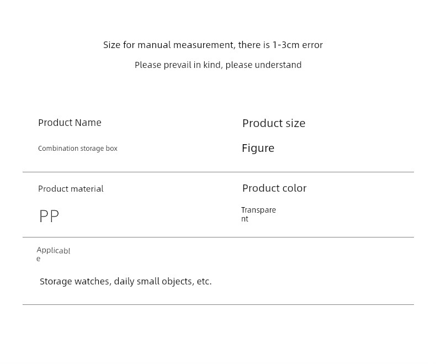Click the divider below Product material row
This screenshot has width=436, height=364.
coord(218,237)
